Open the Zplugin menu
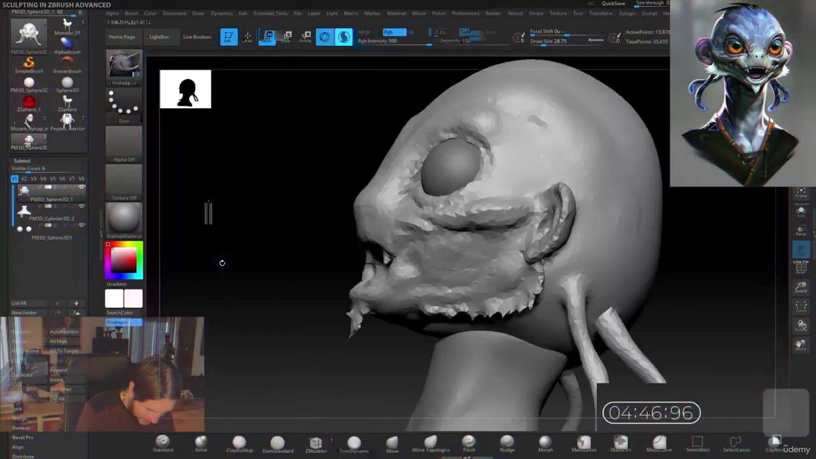The height and width of the screenshot is (459, 816). coord(627,13)
